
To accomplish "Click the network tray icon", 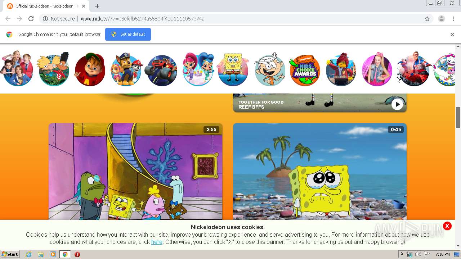I will pos(409,254).
